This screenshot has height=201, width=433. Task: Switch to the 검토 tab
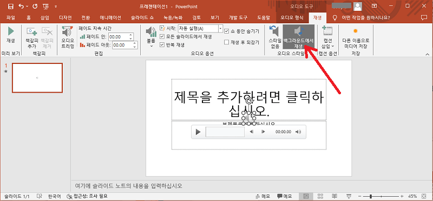pos(196,18)
